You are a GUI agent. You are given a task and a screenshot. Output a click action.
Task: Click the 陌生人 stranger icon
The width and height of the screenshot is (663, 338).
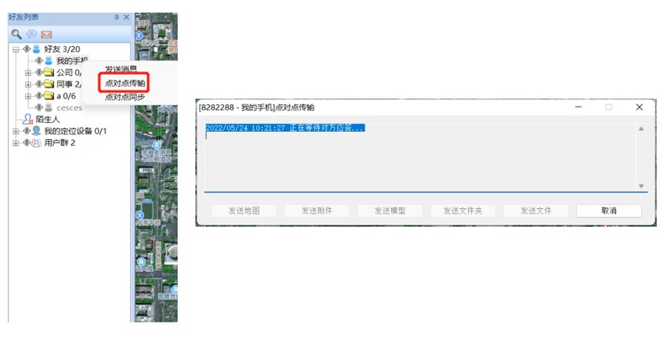click(28, 120)
